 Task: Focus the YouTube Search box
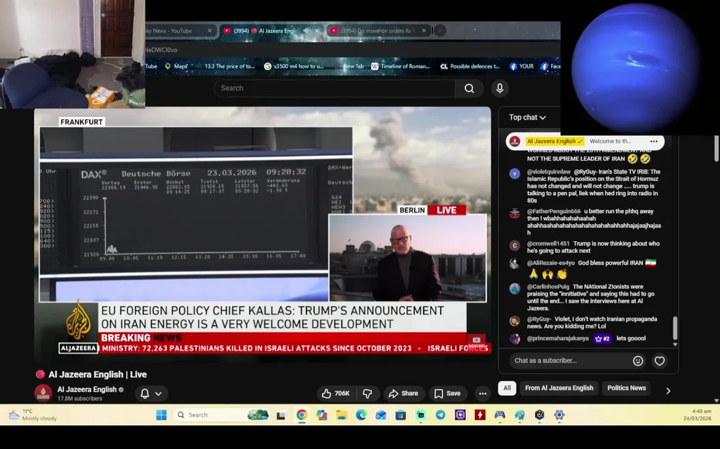(334, 88)
